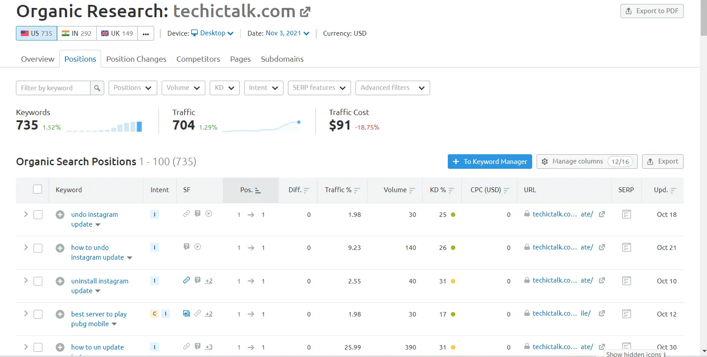Open the SERP features filter dropdown
Screen dimensions: 707x357
point(319,88)
